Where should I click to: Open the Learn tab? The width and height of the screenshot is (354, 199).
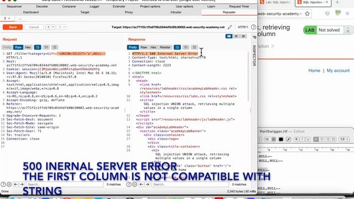coord(211,6)
